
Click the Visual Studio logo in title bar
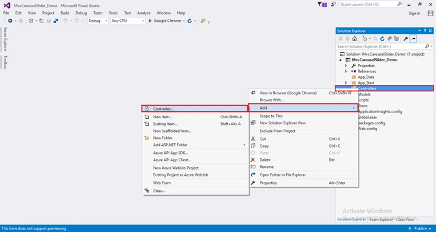(x=7, y=5)
